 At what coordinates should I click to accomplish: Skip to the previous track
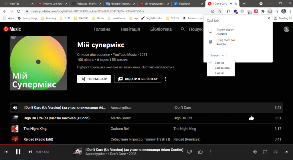click(6, 152)
